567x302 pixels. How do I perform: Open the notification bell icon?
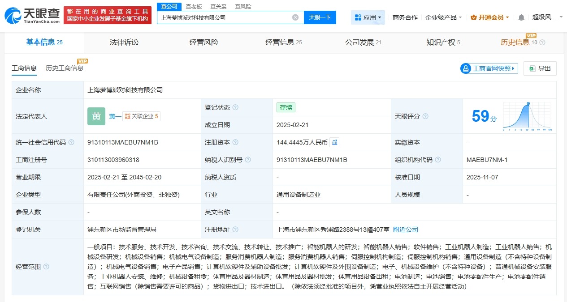[521, 16]
